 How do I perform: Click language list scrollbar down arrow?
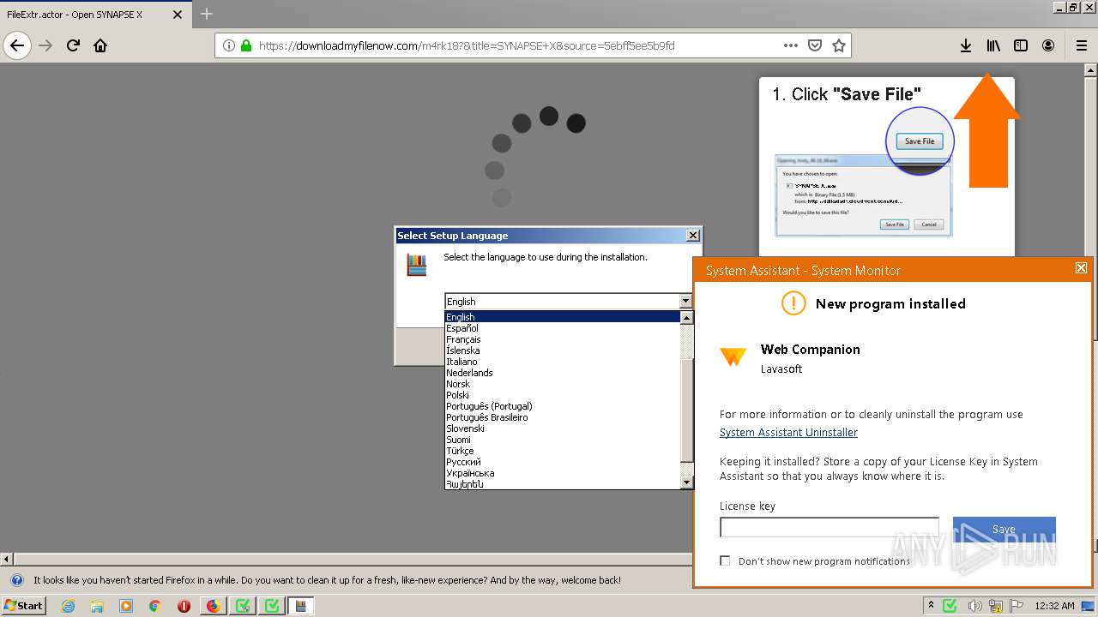click(686, 482)
